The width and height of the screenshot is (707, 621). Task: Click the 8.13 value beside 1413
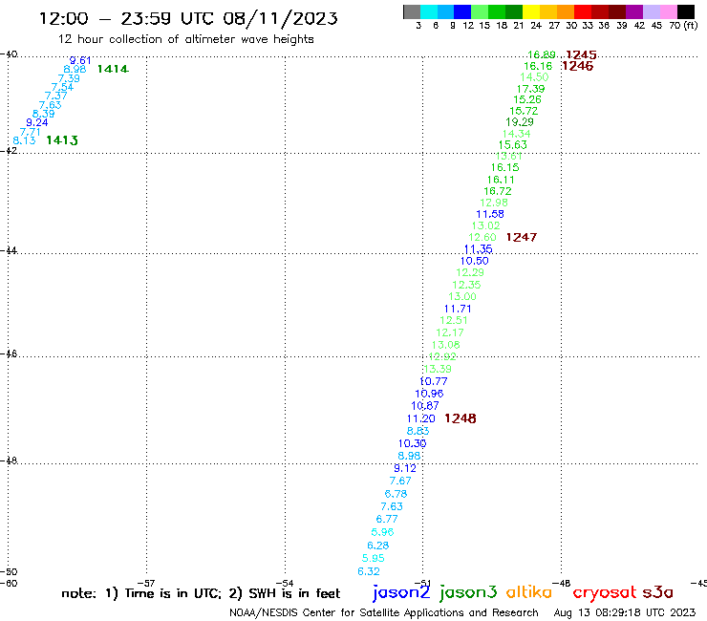tap(24, 140)
